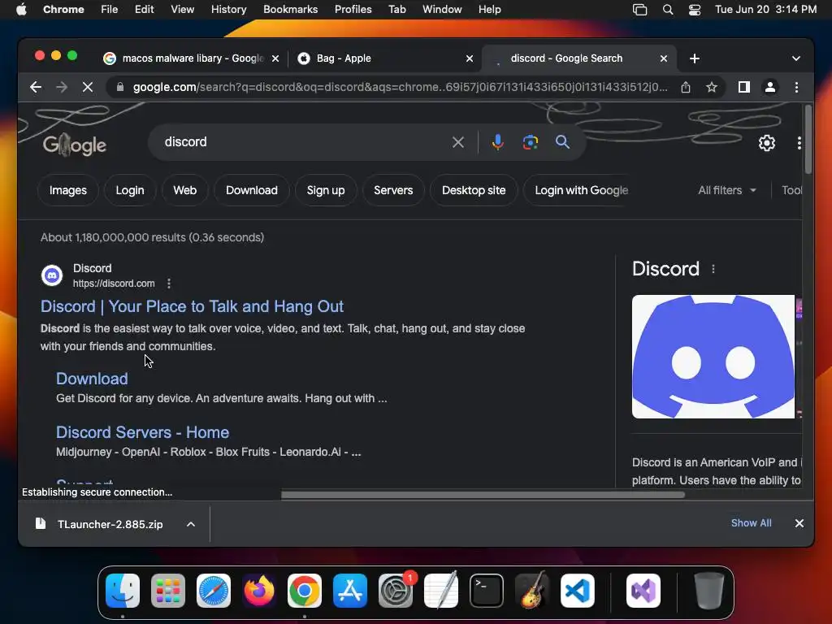
Task: Click the horizontal scrollbar thumb at page bottom
Action: pyautogui.click(x=483, y=495)
